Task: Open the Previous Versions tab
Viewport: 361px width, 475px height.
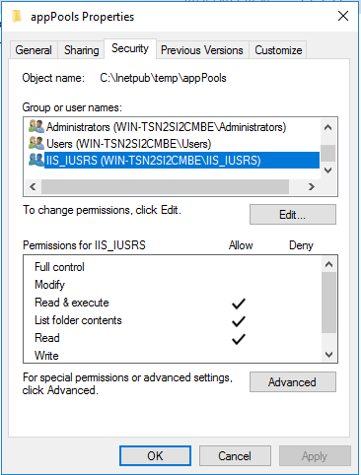Action: tap(202, 50)
